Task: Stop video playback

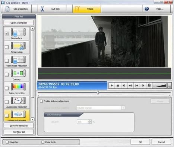Action: (x=118, y=85)
